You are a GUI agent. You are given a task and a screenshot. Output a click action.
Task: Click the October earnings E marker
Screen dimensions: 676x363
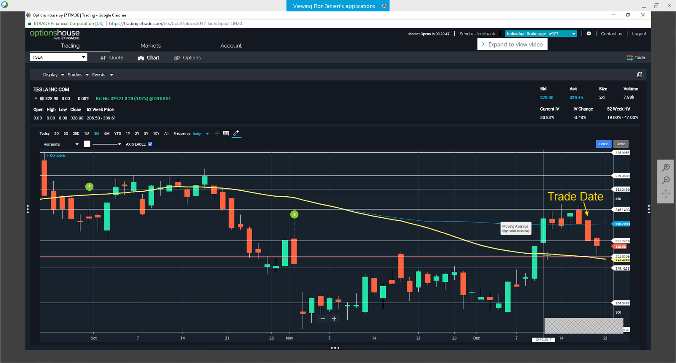(x=89, y=187)
